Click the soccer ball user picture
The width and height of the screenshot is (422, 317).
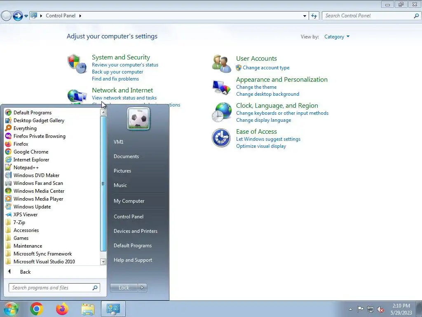[x=138, y=119]
